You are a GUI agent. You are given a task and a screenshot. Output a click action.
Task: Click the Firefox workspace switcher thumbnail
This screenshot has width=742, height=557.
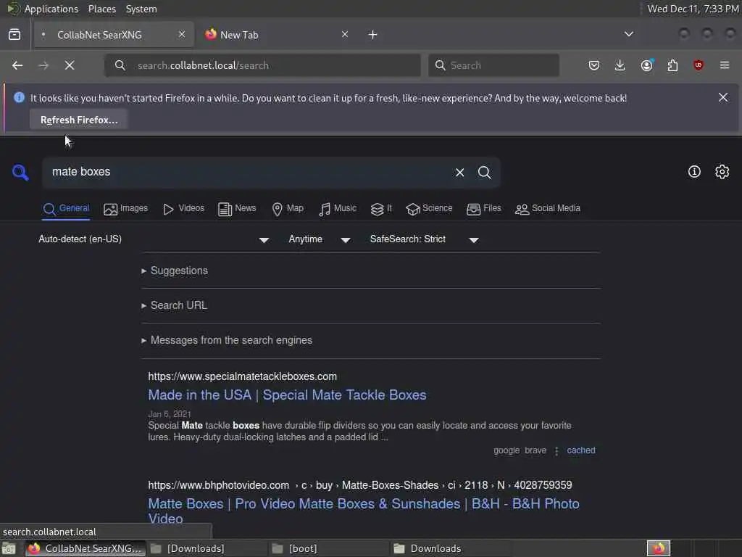pyautogui.click(x=659, y=548)
